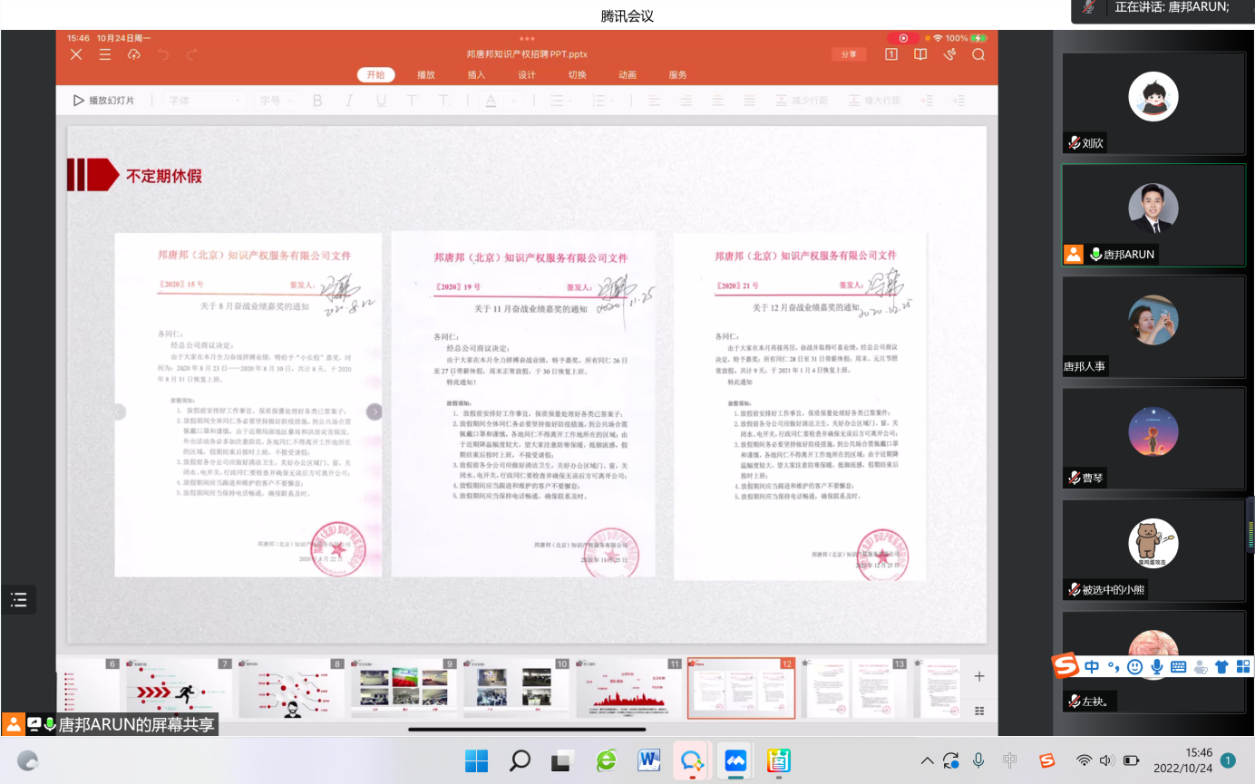The width and height of the screenshot is (1255, 784).
Task: Open the reading mode book icon
Action: [920, 54]
